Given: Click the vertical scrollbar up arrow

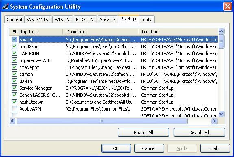Looking at the screenshot, I should [x=221, y=31].
